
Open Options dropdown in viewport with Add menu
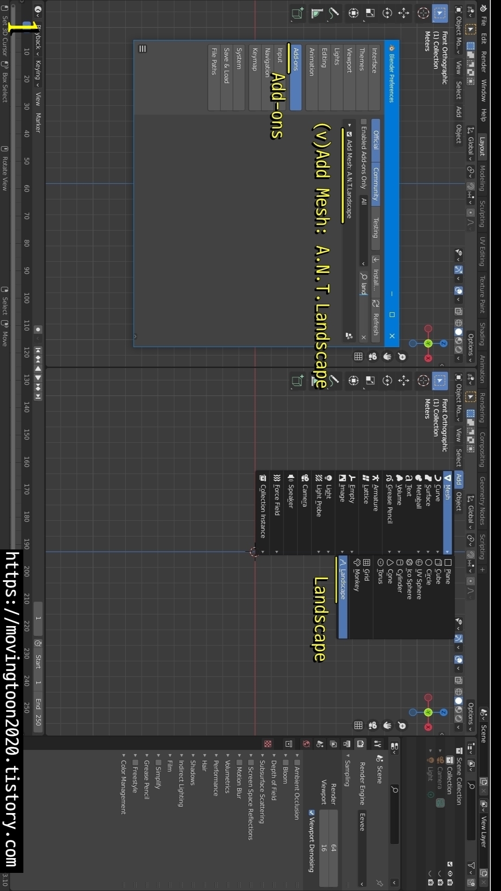click(470, 716)
